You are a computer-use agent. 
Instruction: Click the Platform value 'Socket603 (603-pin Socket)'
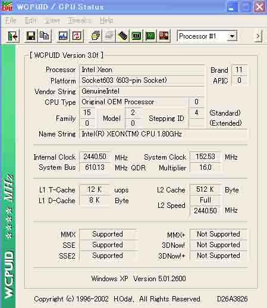142,80
